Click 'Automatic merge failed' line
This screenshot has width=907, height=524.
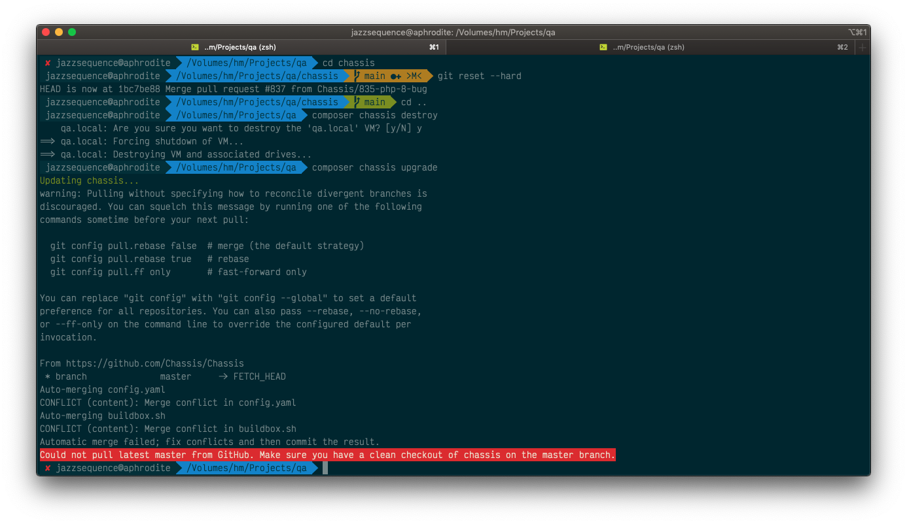(210, 442)
